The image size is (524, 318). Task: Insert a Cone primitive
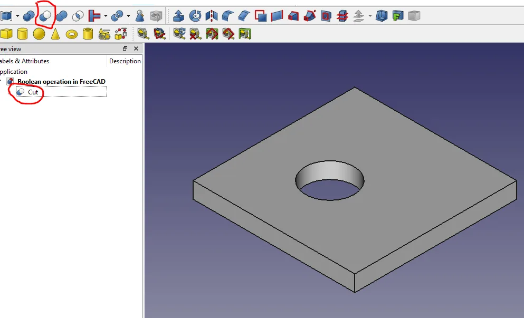[x=55, y=34]
